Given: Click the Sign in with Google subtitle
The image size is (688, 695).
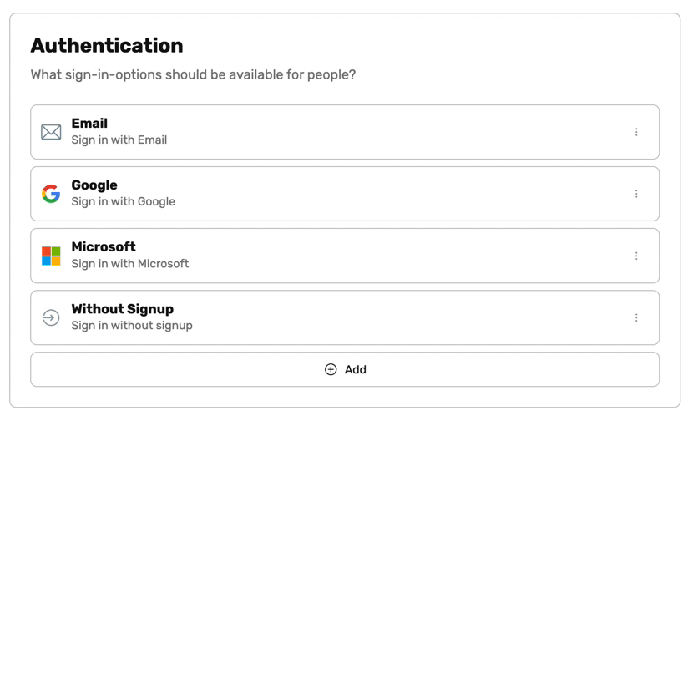Looking at the screenshot, I should tap(123, 201).
